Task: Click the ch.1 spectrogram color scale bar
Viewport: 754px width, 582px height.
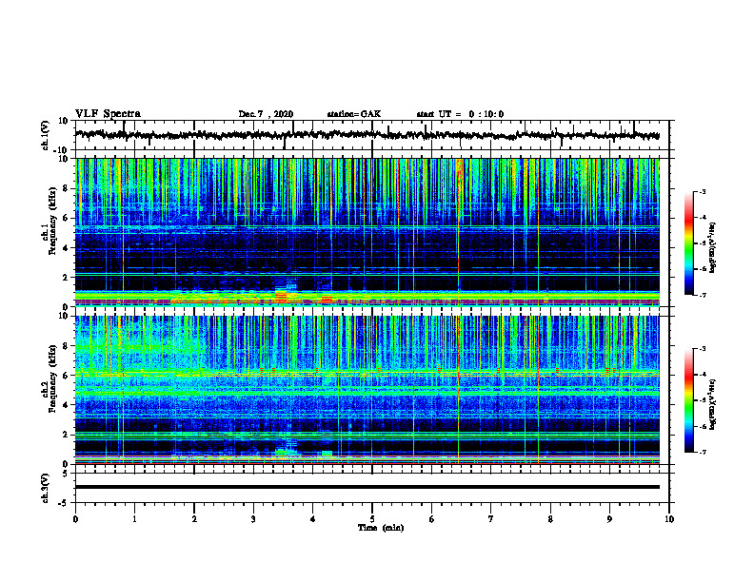Action: click(x=688, y=243)
